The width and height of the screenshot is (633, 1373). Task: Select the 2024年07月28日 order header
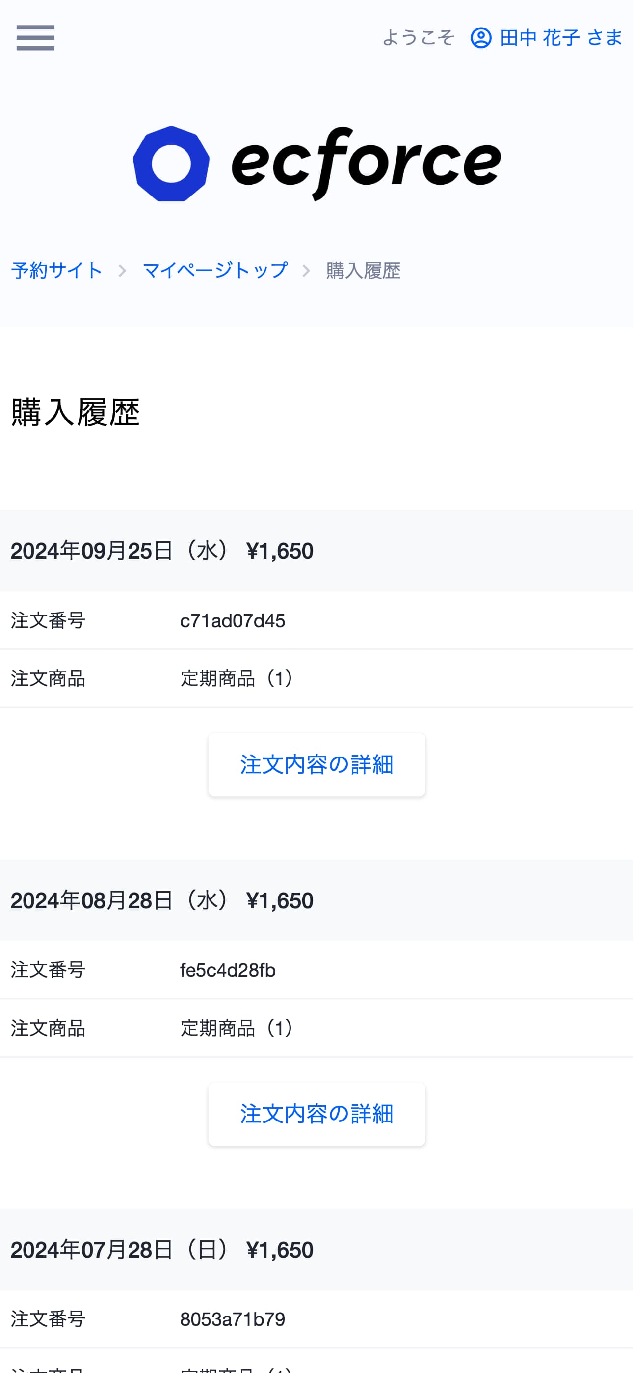tap(316, 1249)
